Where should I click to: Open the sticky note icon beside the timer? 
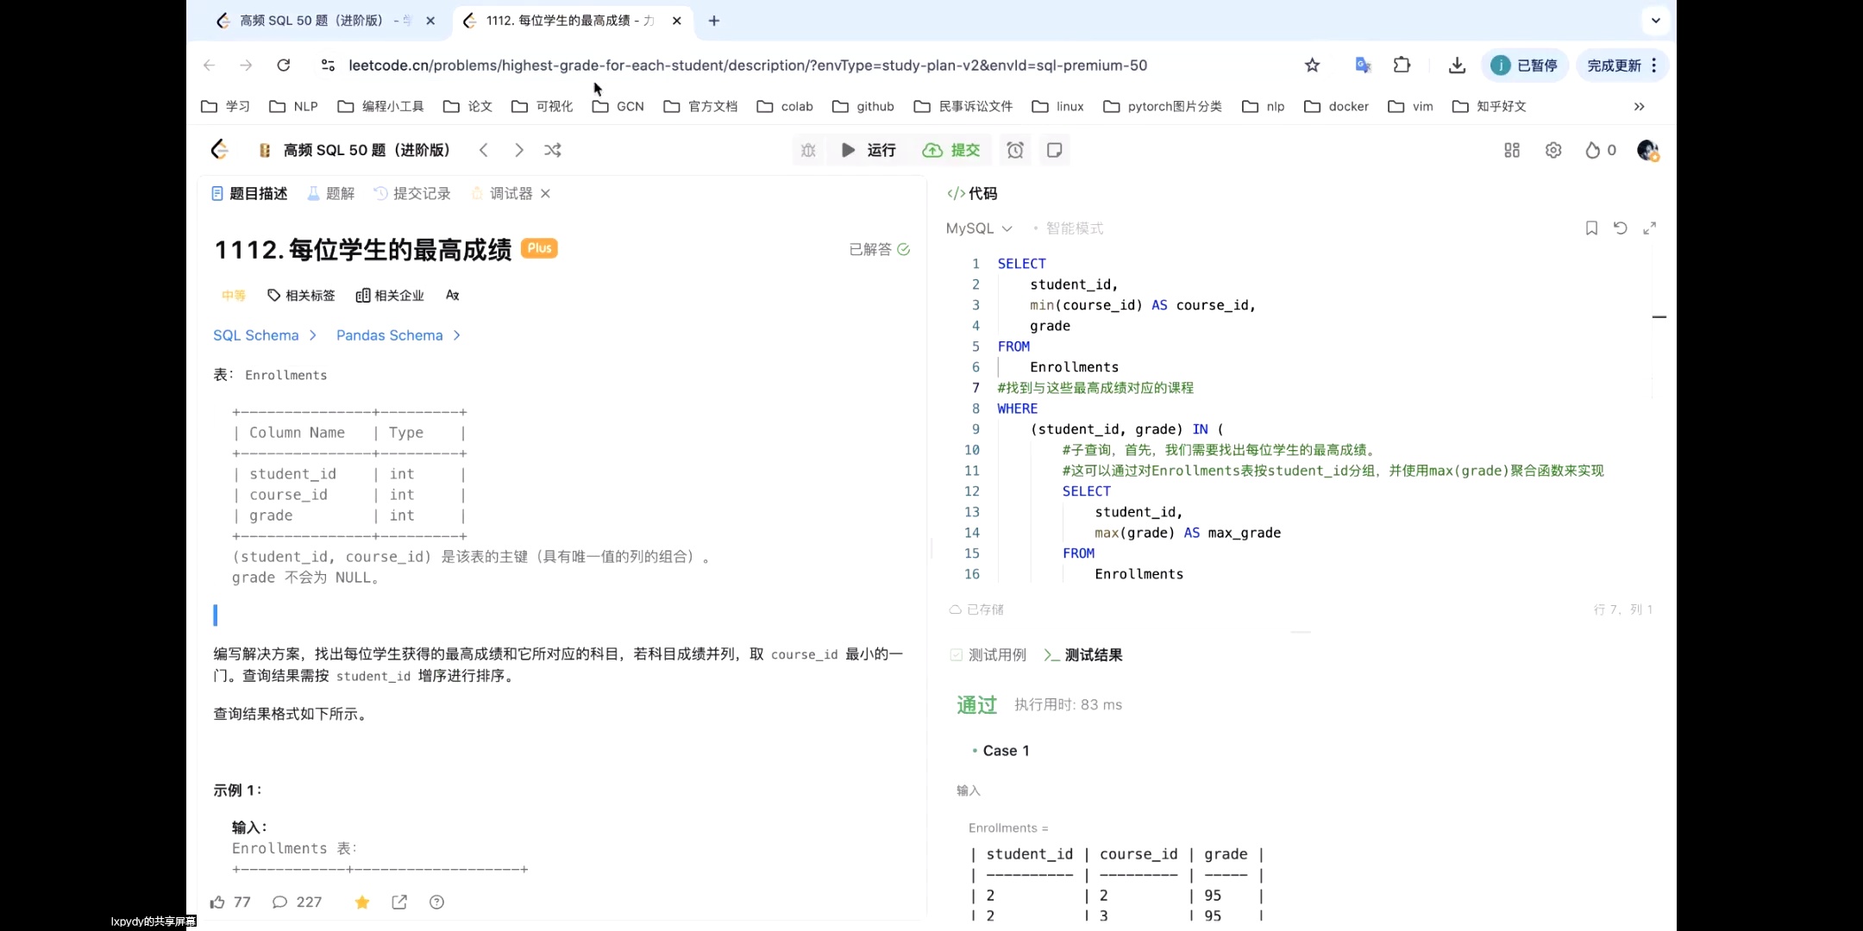pyautogui.click(x=1054, y=150)
